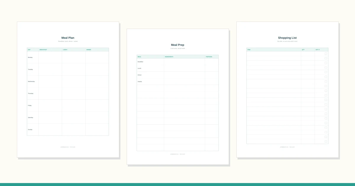Select the Snacks row in Meal Prep
This screenshot has width=355, height=186.
(x=177, y=81)
